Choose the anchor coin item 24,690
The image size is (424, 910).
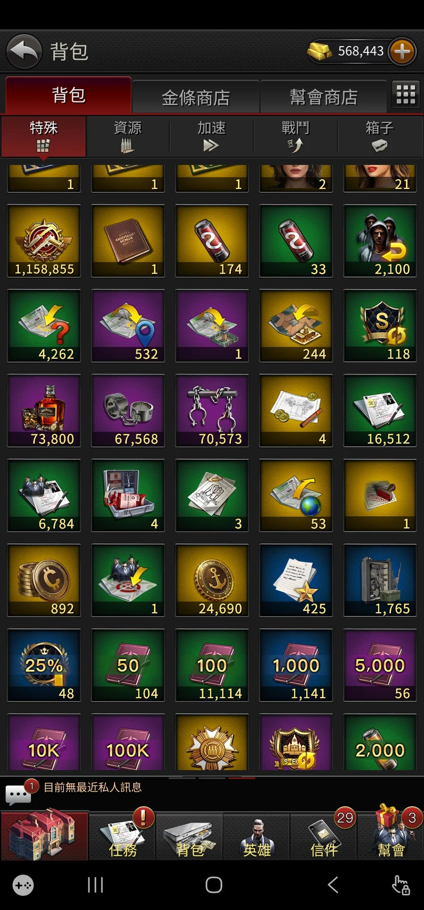click(x=212, y=580)
